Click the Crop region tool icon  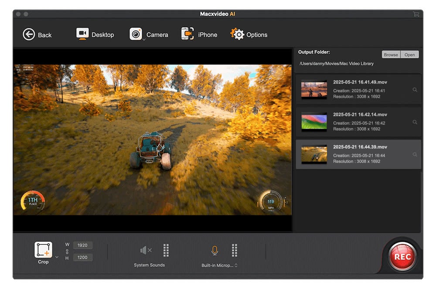click(x=43, y=250)
